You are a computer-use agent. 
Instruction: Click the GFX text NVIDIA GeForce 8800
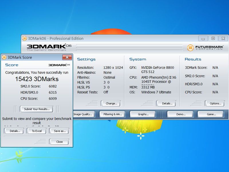pos(158,68)
